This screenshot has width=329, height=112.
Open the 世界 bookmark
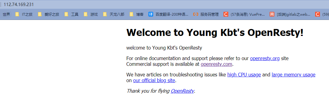pyautogui.click(x=6, y=14)
